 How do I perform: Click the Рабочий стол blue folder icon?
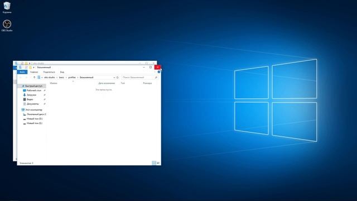[x=25, y=90]
